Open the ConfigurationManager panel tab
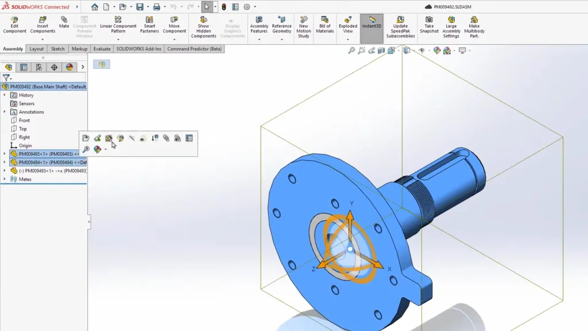The height and width of the screenshot is (331, 588). tap(39, 67)
